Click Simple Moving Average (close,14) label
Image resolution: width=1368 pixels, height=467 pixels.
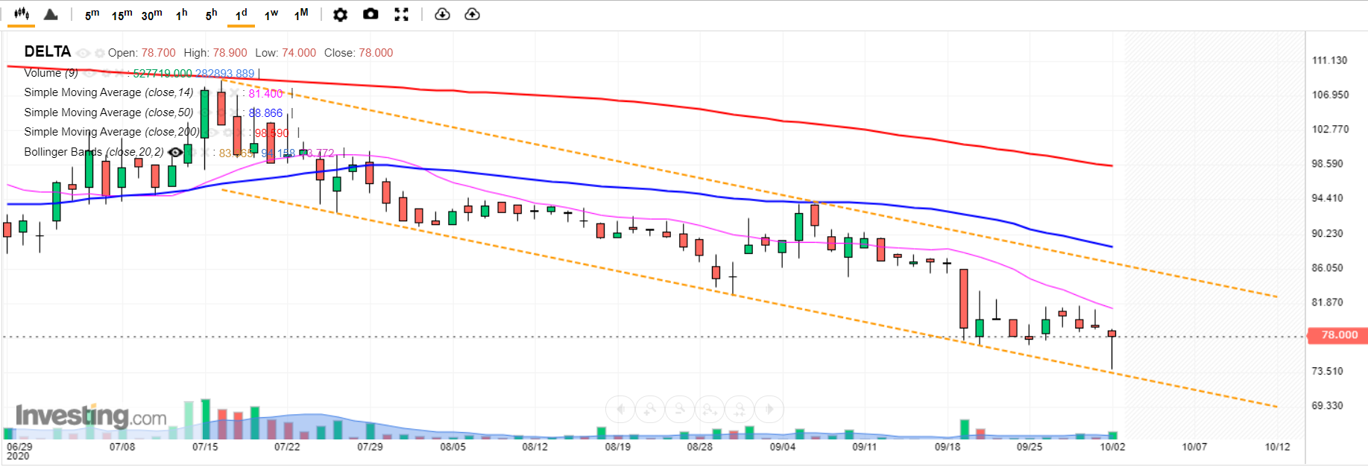coord(108,92)
